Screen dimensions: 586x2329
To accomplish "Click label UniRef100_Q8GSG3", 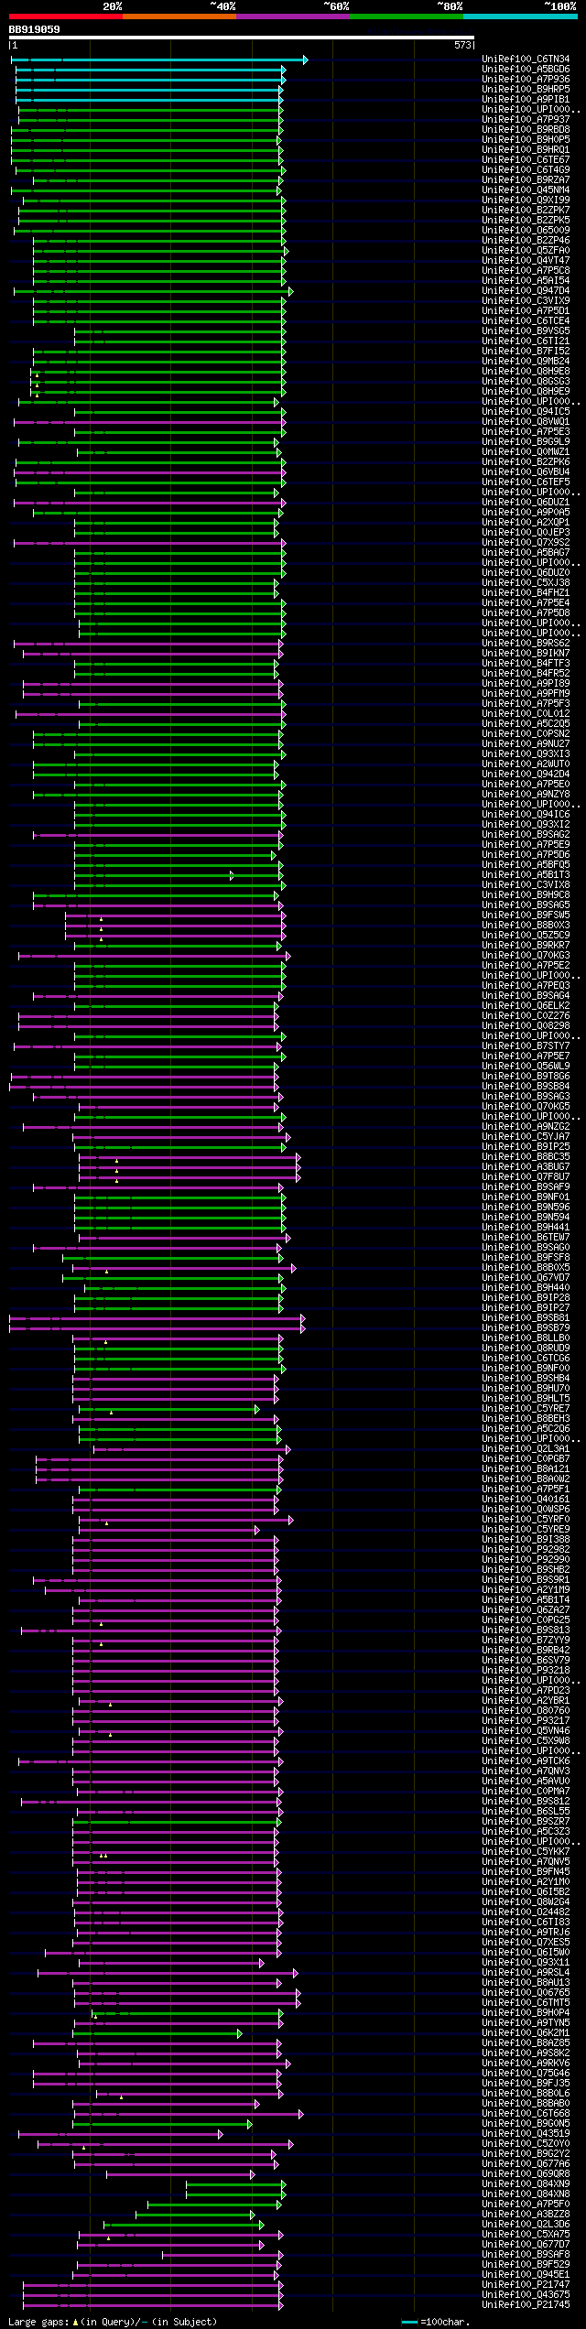I will click(x=526, y=382).
